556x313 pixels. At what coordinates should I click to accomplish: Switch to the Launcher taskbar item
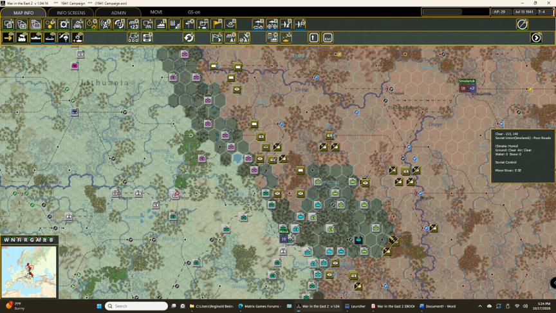(x=355, y=306)
